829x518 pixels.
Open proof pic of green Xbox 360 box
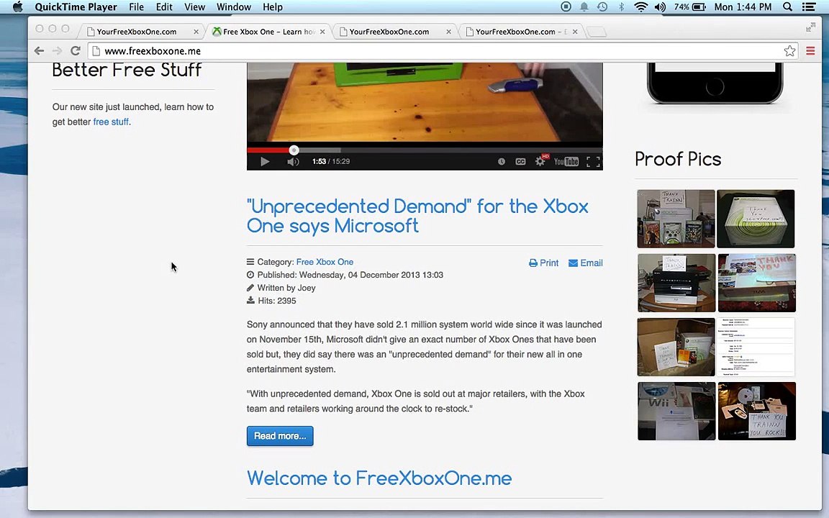point(756,219)
